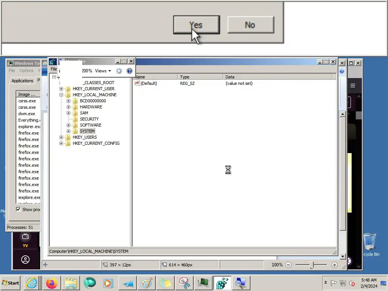
Task: Click Paint zoom in plus button
Action: click(335, 265)
